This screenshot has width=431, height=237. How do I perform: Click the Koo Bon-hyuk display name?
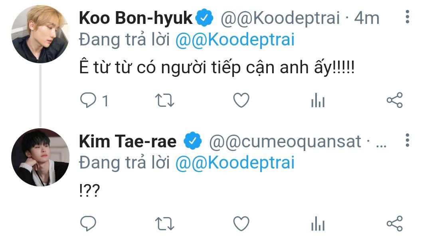[136, 18]
